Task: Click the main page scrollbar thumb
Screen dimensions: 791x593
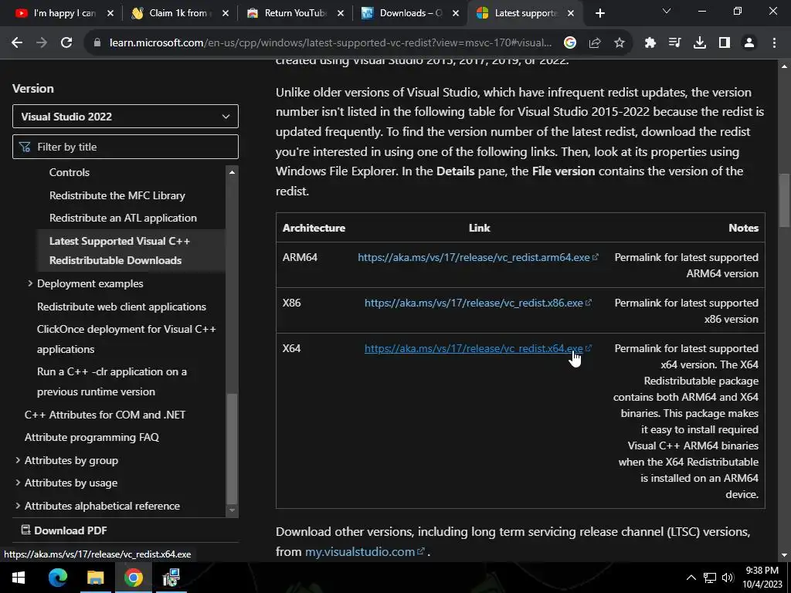Action: (784, 201)
